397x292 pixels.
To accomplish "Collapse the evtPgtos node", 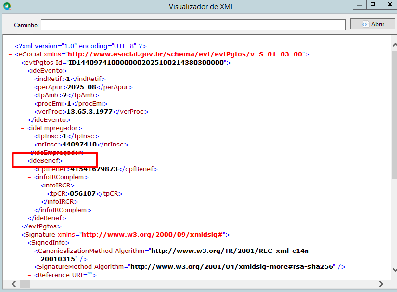I will (16, 63).
